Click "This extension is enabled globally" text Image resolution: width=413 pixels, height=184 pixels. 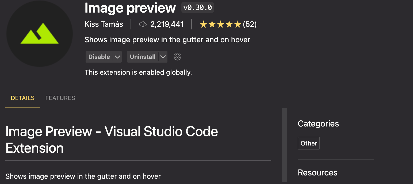tap(138, 72)
